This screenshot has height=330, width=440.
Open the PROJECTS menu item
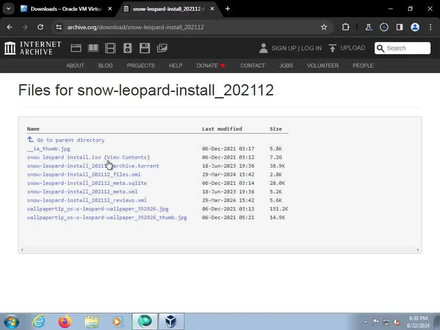[x=141, y=66]
